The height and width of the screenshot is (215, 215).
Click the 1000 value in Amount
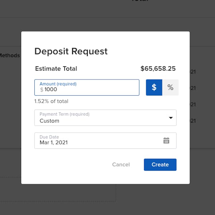[51, 90]
